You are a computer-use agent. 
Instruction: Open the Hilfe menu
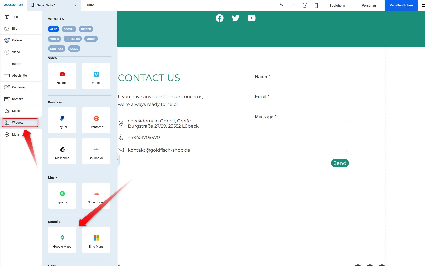[90, 5]
